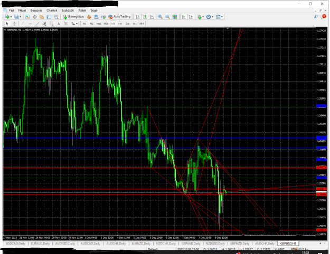Toggle the Navigator panel icon
This screenshot has height=254, width=330.
42,17
